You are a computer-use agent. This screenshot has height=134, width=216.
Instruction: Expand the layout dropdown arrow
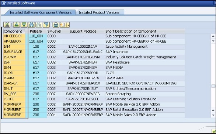(68, 25)
